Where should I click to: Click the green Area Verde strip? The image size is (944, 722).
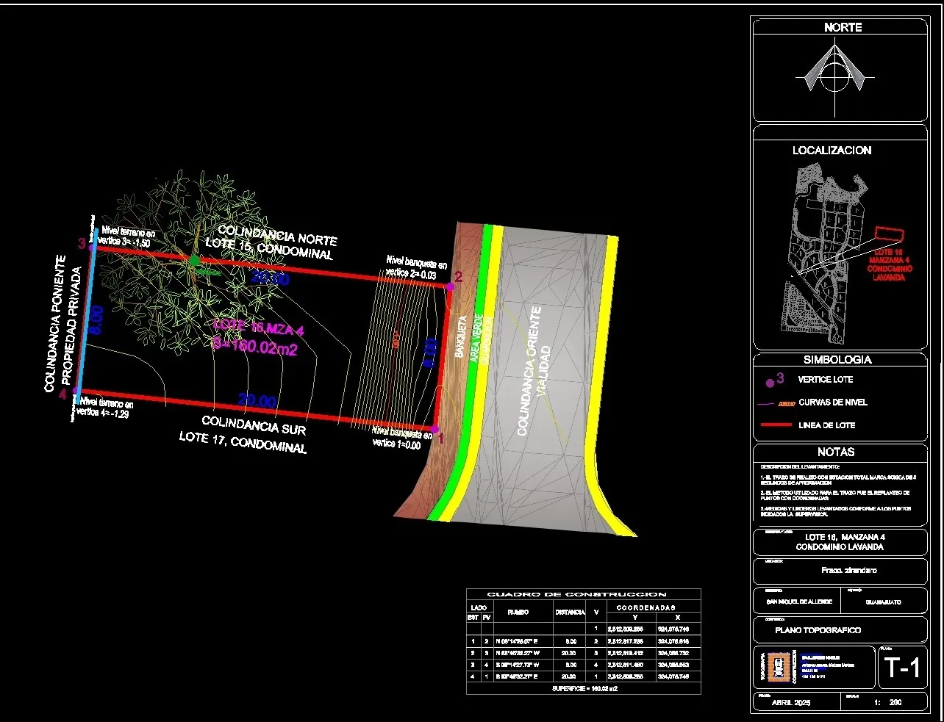point(478,345)
